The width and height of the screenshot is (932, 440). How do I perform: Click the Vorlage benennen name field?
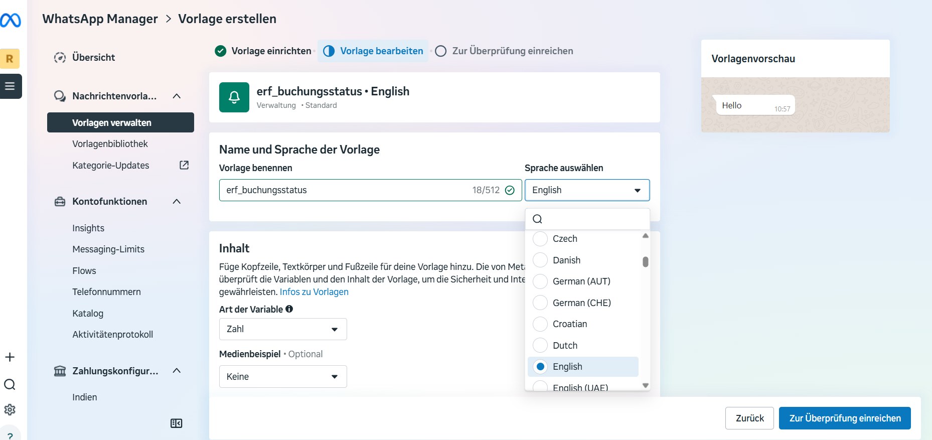370,190
